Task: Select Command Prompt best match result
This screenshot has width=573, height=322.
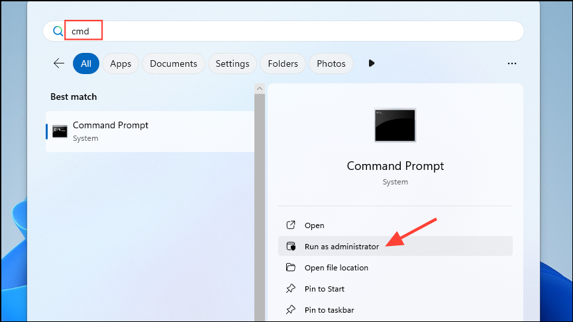Action: click(x=150, y=132)
